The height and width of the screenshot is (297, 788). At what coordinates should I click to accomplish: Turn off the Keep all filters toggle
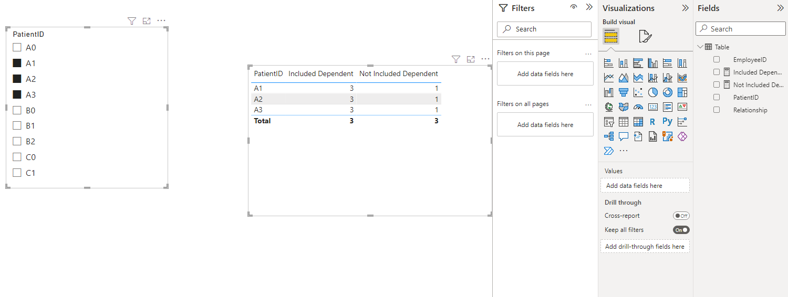coord(681,230)
